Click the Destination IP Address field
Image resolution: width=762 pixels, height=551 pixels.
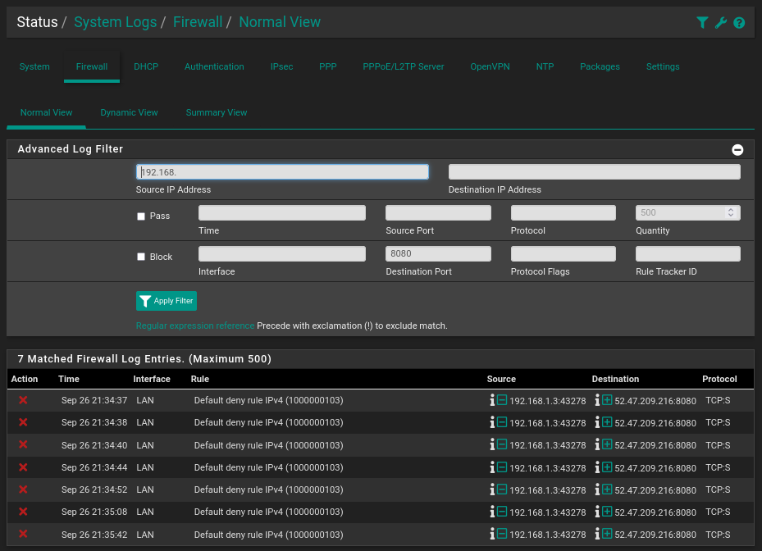click(x=594, y=172)
